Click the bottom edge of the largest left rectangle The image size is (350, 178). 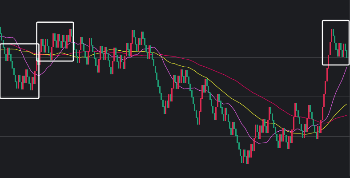pyautogui.click(x=19, y=97)
